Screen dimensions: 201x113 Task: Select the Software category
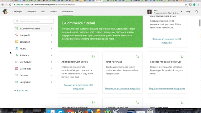(x=34, y=55)
